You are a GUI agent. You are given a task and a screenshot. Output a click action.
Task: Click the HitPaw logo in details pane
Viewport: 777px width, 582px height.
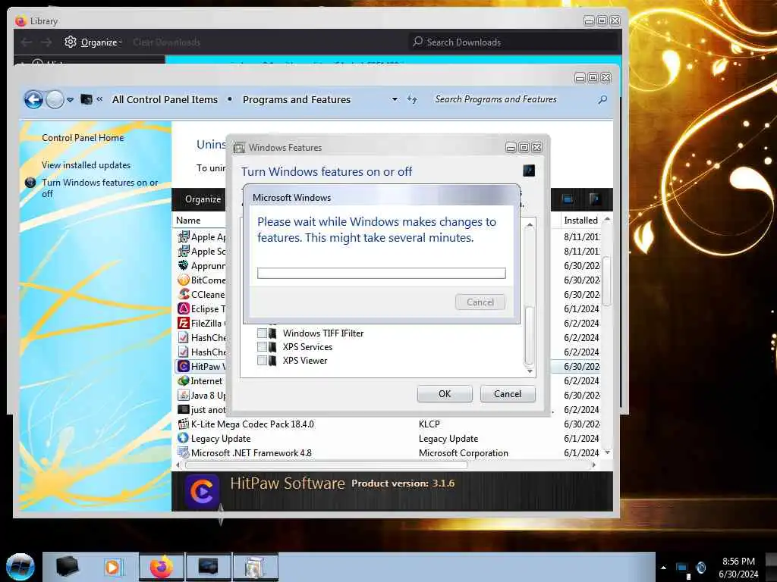point(202,491)
